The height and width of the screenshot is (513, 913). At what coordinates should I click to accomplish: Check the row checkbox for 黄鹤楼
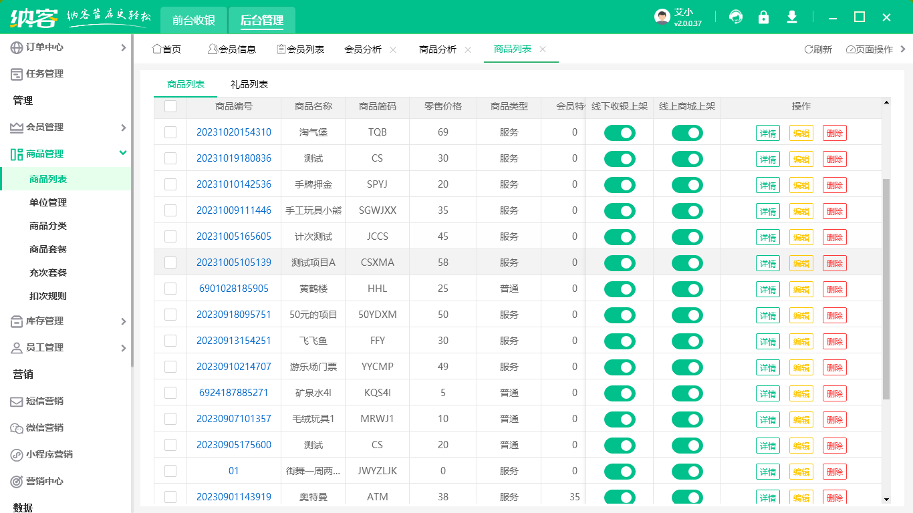[170, 289]
